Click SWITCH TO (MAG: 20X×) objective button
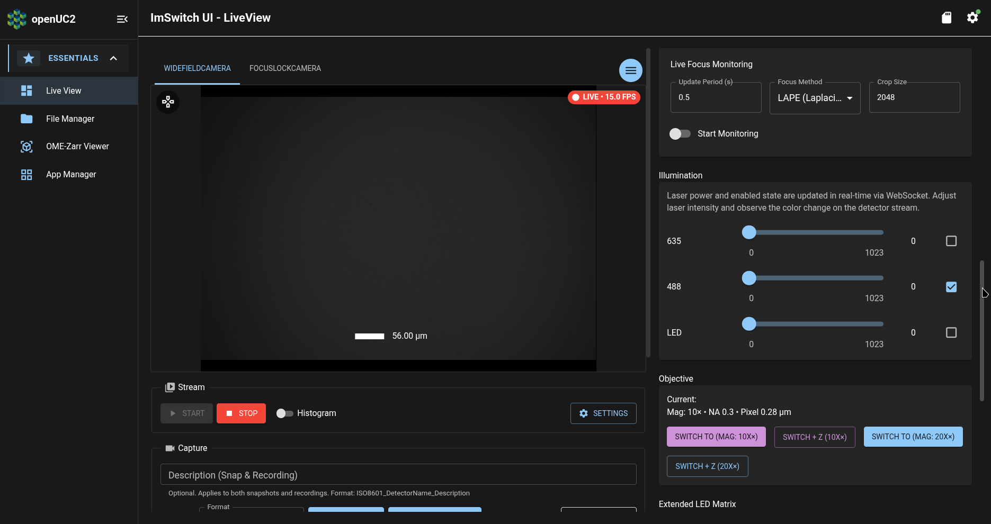Viewport: 991px width, 524px height. pyautogui.click(x=913, y=437)
